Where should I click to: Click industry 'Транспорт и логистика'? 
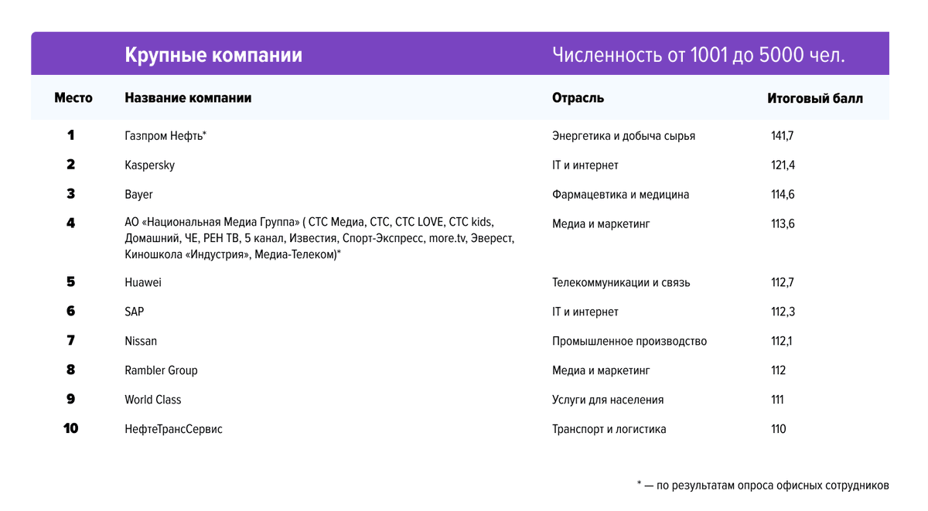coord(609,429)
